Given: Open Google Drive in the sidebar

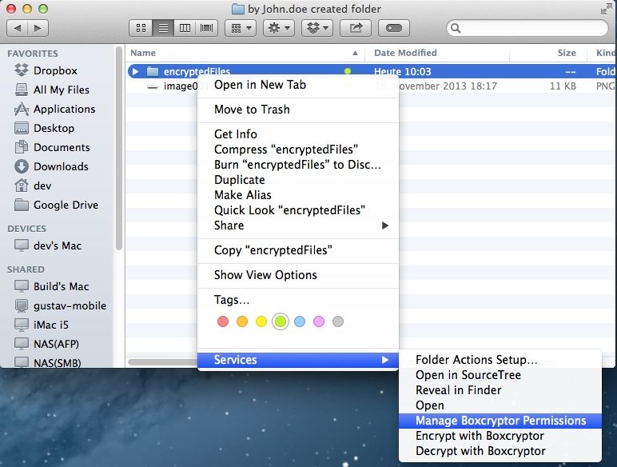Looking at the screenshot, I should tap(56, 206).
